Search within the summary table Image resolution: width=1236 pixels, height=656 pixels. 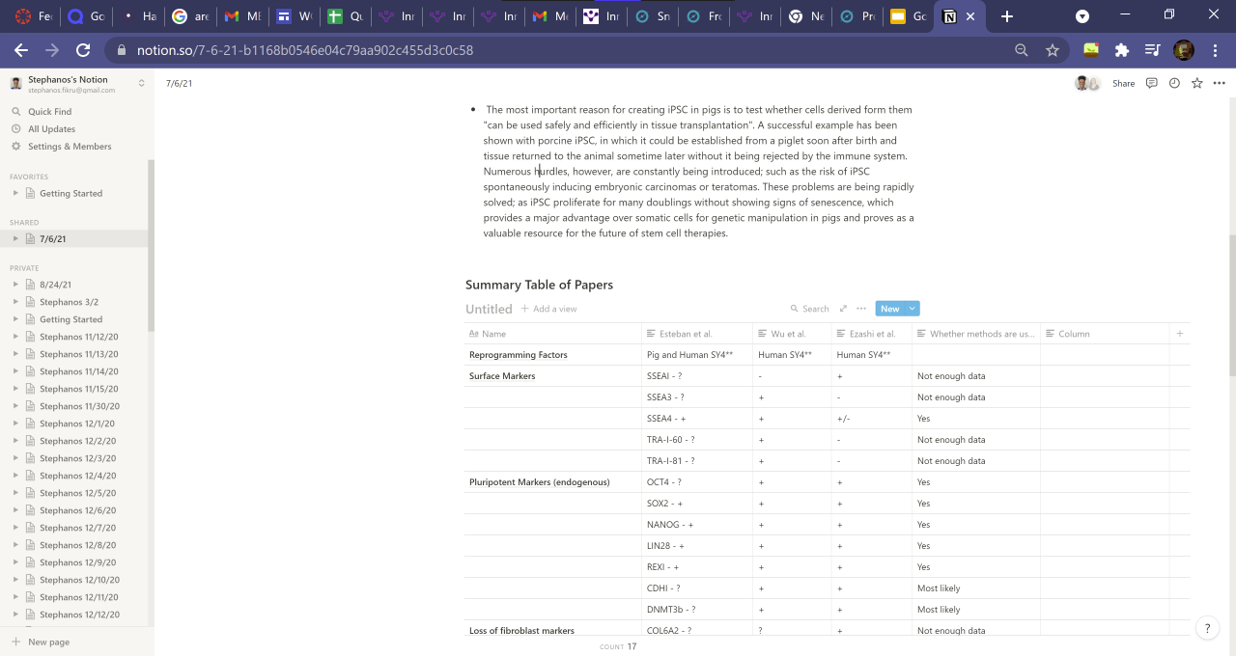click(809, 309)
